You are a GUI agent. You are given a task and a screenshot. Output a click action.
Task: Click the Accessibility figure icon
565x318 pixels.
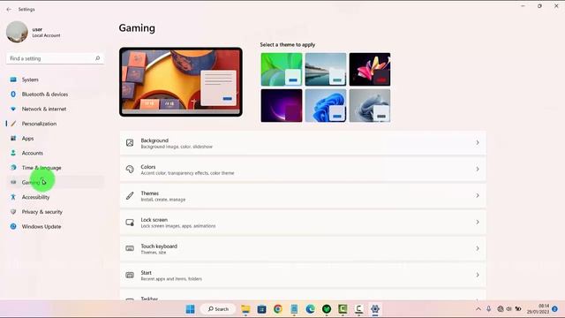tap(13, 197)
